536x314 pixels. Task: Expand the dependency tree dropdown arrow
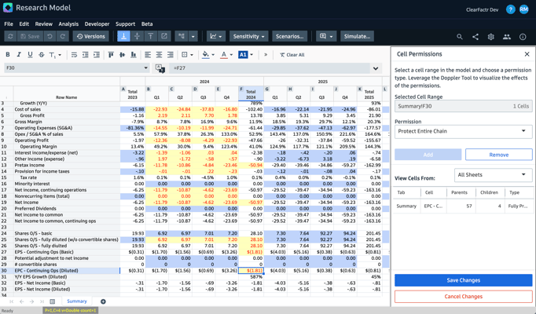click(x=193, y=36)
